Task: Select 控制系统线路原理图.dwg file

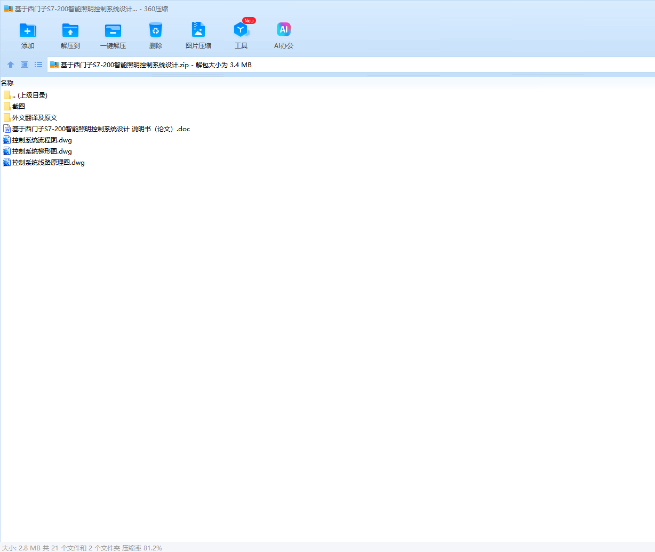Action: click(44, 163)
